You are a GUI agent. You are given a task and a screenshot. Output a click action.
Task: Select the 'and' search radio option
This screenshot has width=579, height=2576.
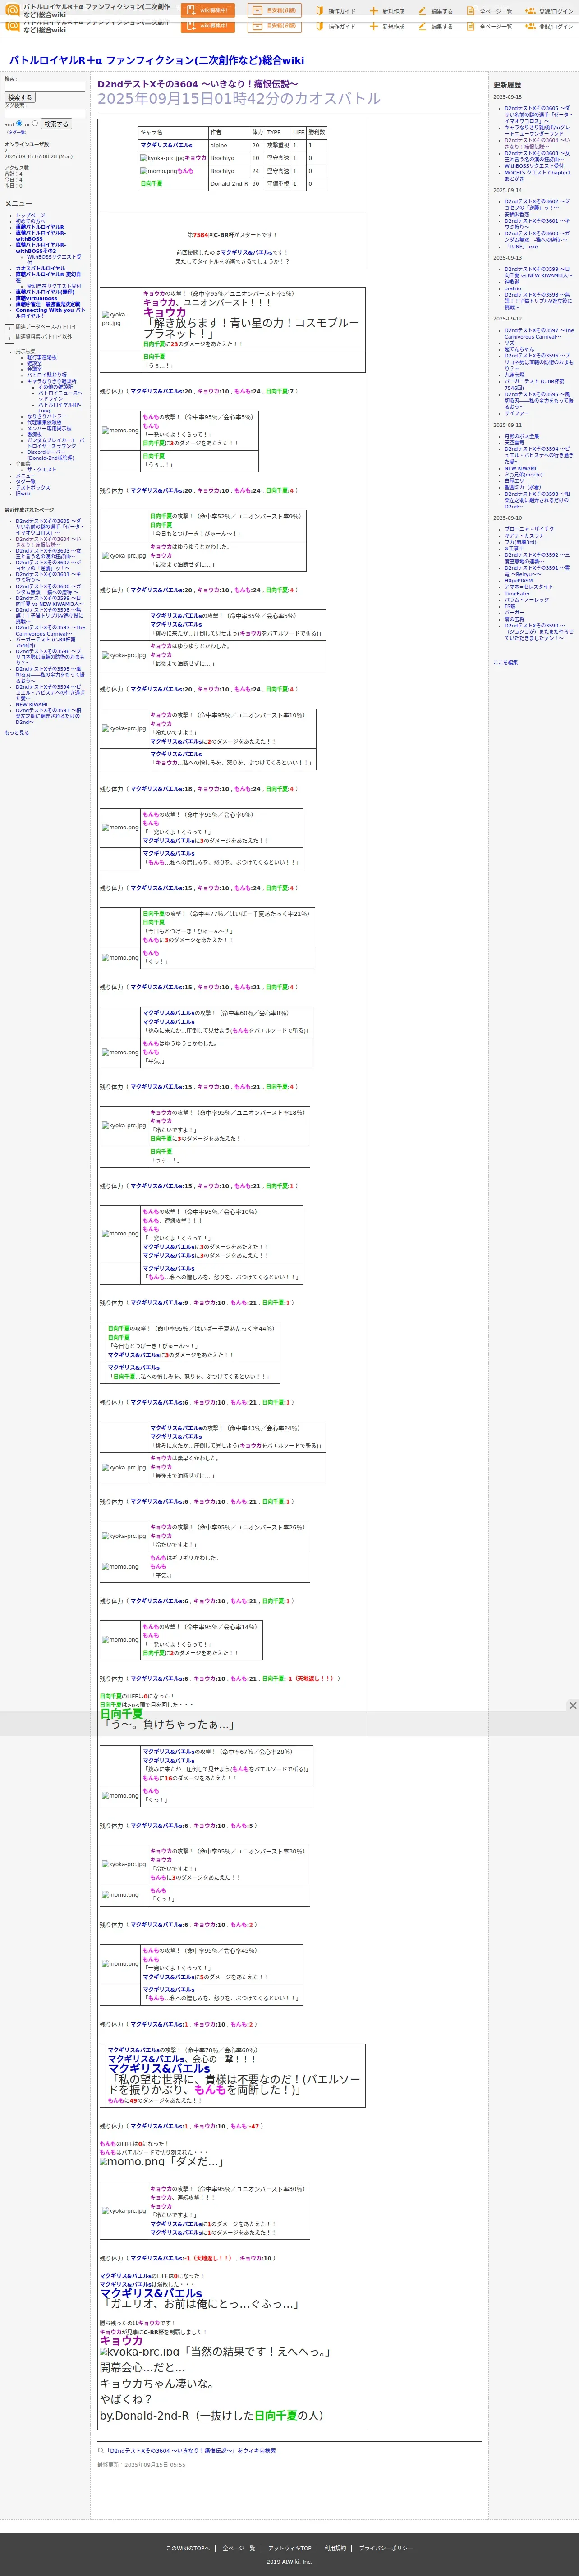point(18,124)
